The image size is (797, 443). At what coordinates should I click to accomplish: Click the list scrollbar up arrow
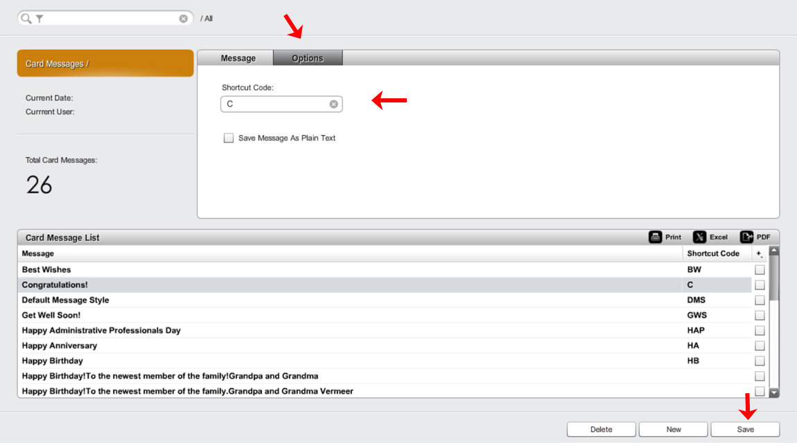coord(774,251)
